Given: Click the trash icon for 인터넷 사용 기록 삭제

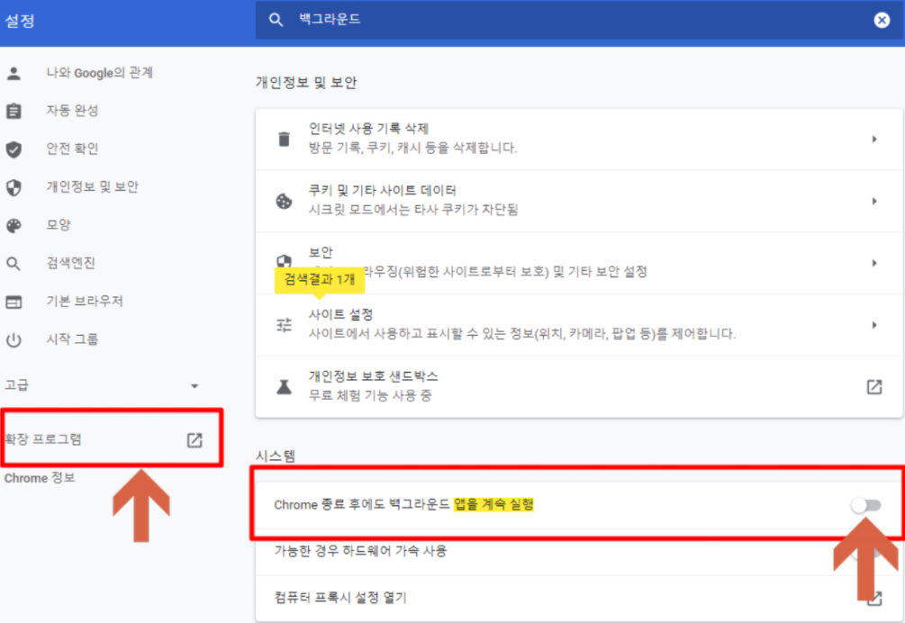Looking at the screenshot, I should 284,139.
